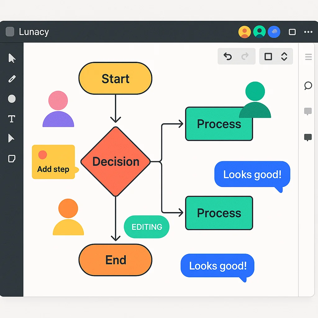Open the ellipsis overflow menu in the title bar
Image resolution: width=318 pixels, height=318 pixels.
pyautogui.click(x=308, y=31)
